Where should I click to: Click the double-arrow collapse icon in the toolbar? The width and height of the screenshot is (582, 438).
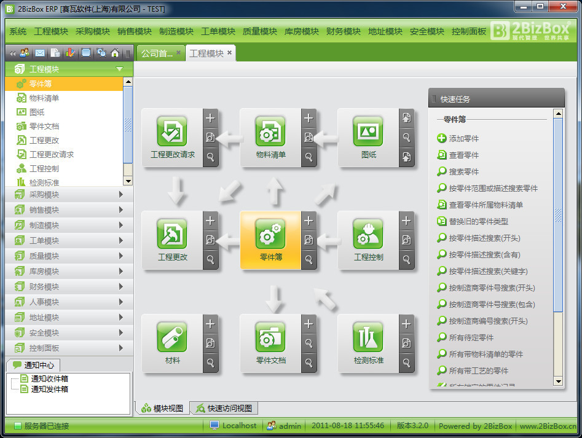pos(13,53)
